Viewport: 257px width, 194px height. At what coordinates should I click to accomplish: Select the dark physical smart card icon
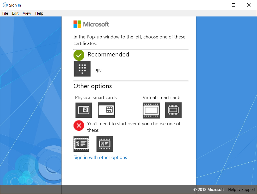pyautogui.click(x=84, y=110)
